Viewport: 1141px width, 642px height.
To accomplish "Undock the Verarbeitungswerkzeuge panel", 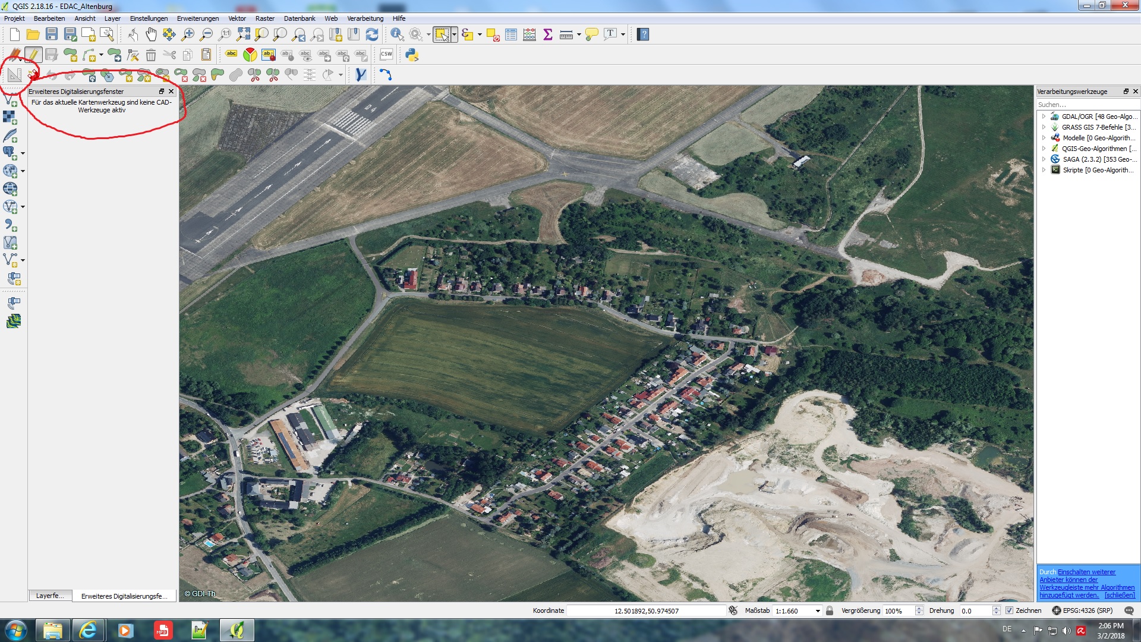I will [1126, 92].
